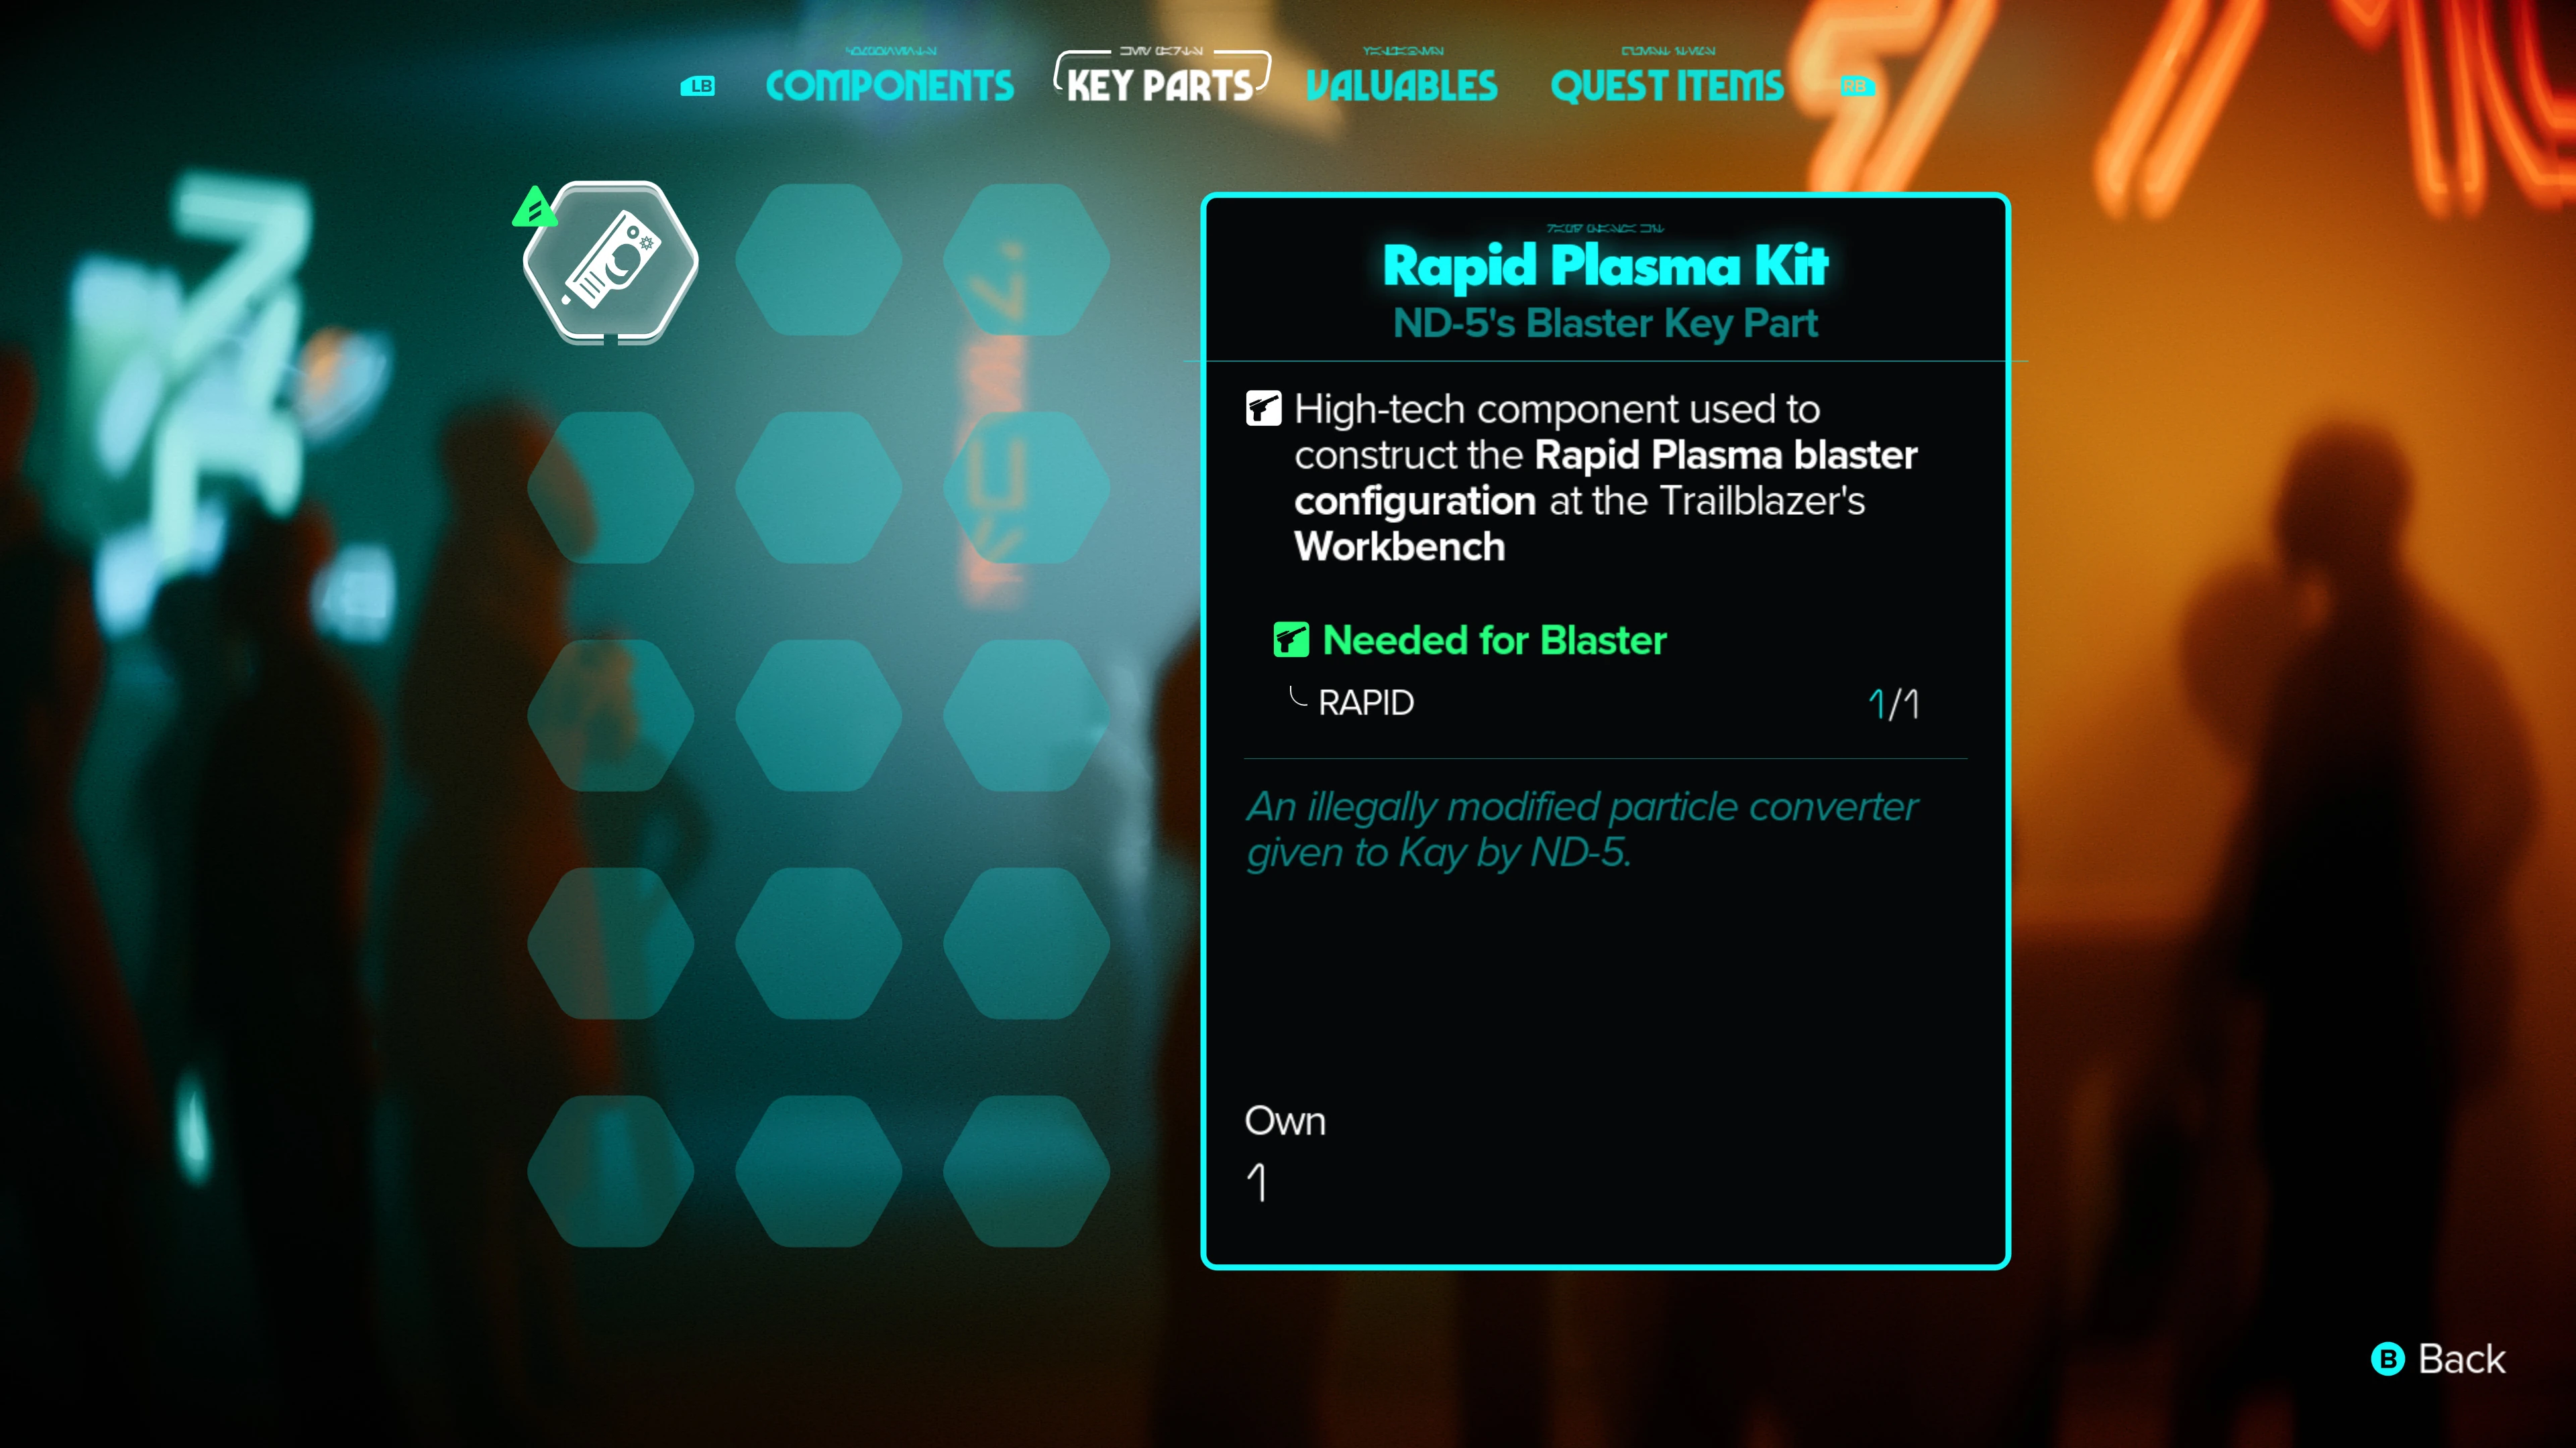The height and width of the screenshot is (1448, 2576).
Task: Click the green Needed for Blaster icon
Action: click(1291, 640)
